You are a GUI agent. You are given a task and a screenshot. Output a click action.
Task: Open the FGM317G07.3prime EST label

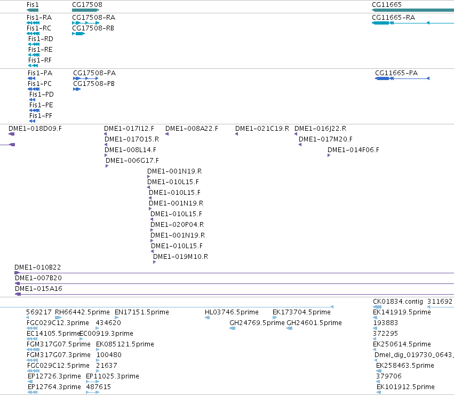click(x=59, y=355)
